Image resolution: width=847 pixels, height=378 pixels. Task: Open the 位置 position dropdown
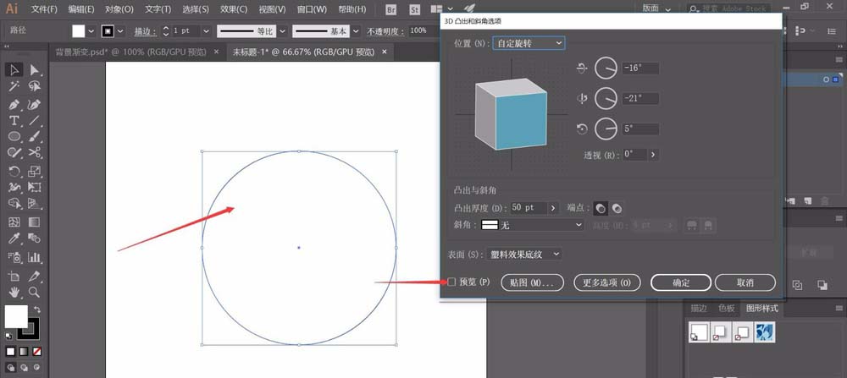(x=529, y=42)
